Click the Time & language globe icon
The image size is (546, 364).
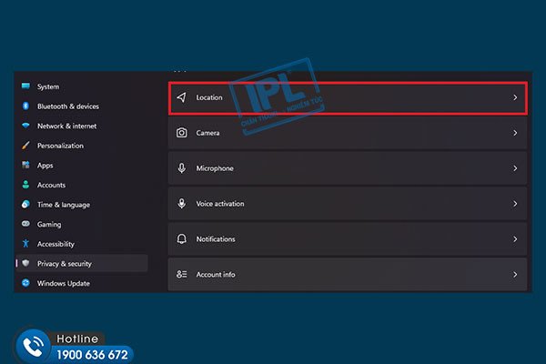pyautogui.click(x=25, y=204)
